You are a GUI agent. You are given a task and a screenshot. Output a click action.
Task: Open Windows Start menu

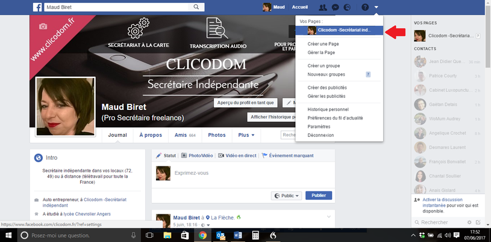7,235
